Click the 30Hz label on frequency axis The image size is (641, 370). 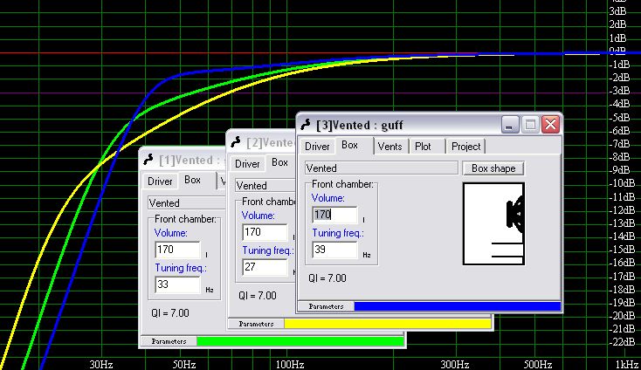(x=101, y=364)
